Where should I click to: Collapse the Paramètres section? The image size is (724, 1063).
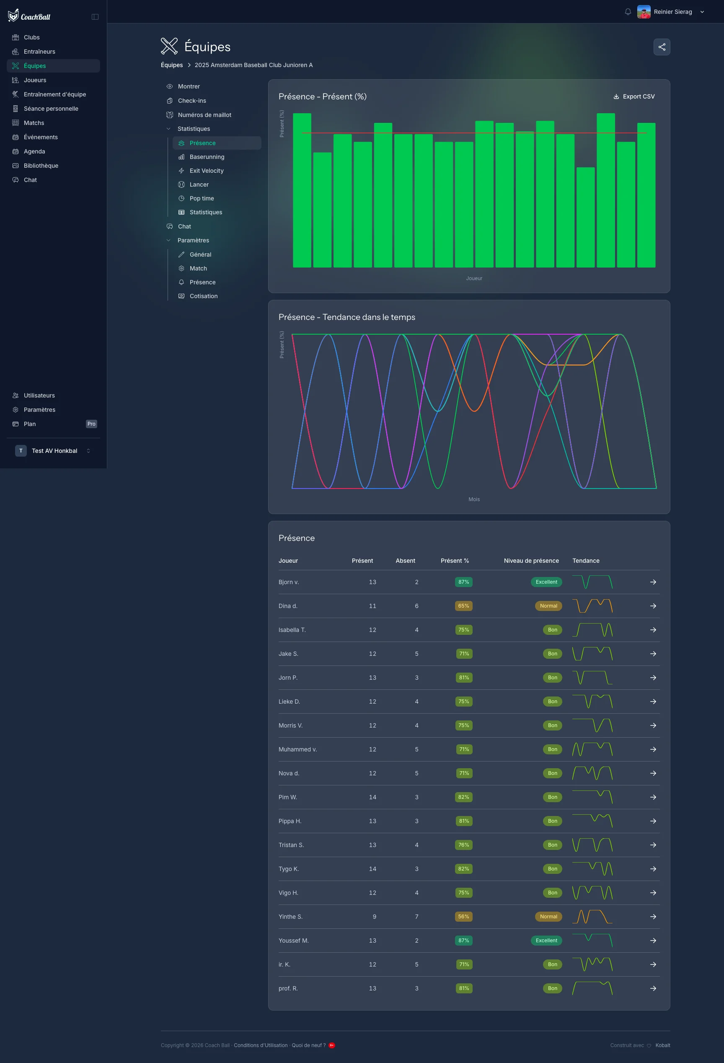169,240
